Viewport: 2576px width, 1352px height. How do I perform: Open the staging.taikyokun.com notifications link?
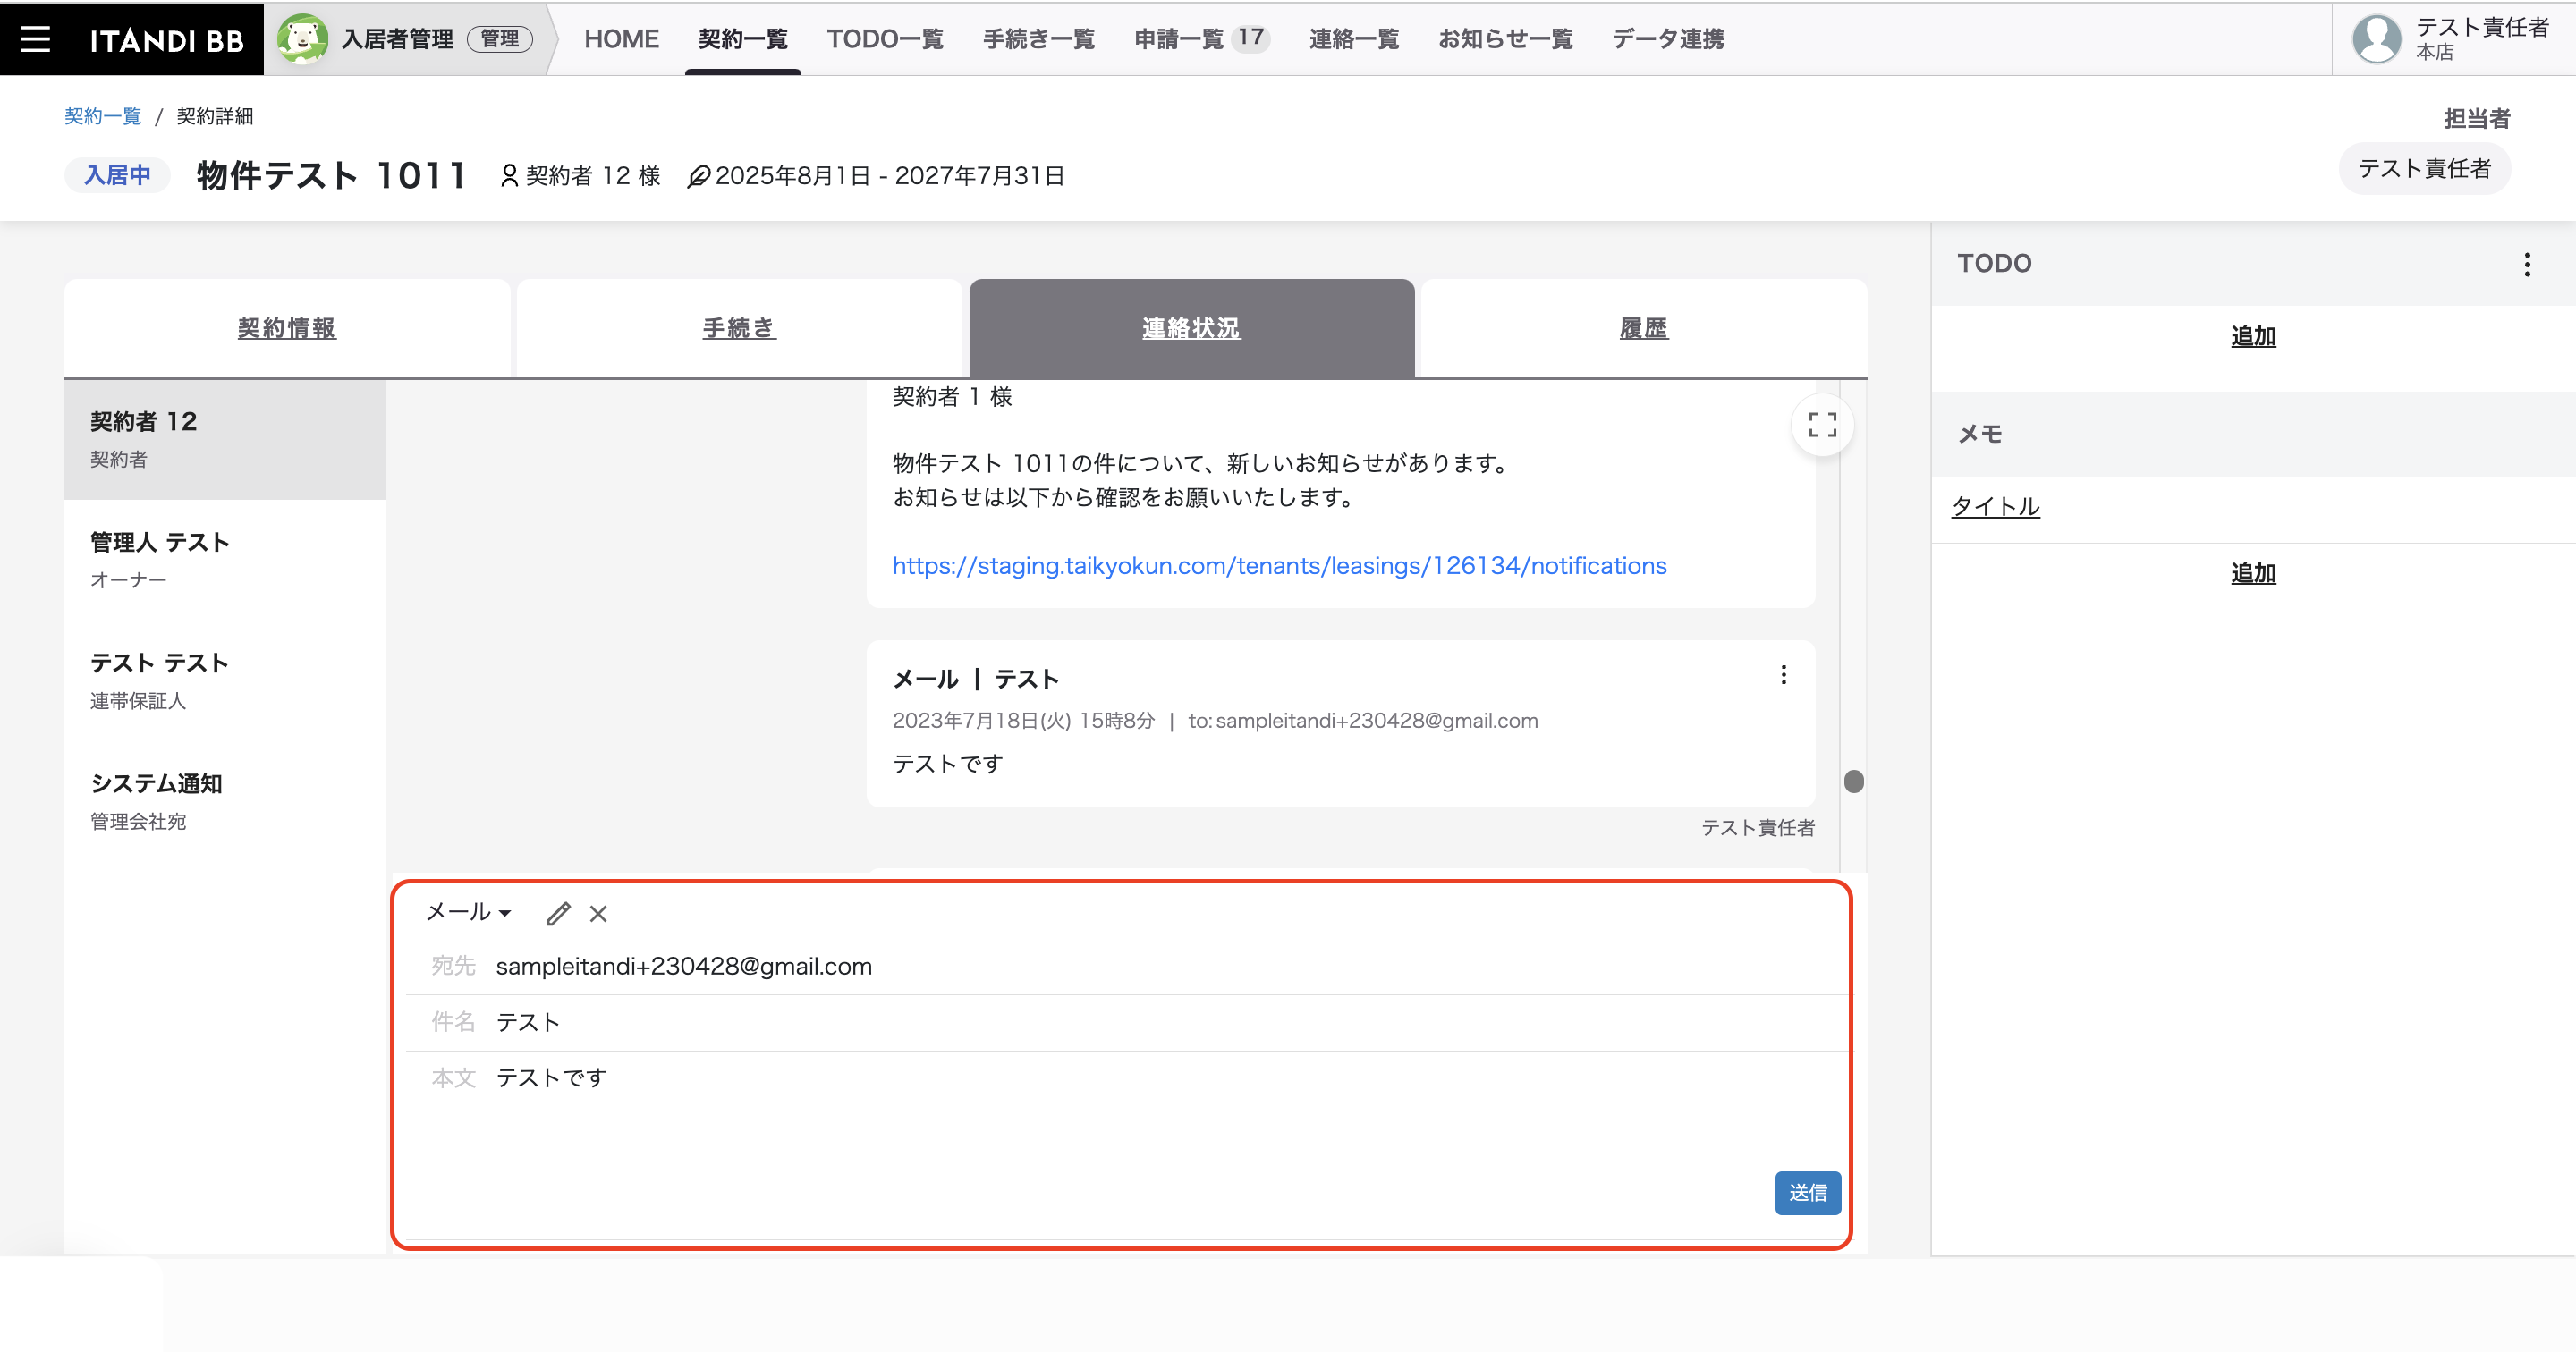click(x=1279, y=566)
